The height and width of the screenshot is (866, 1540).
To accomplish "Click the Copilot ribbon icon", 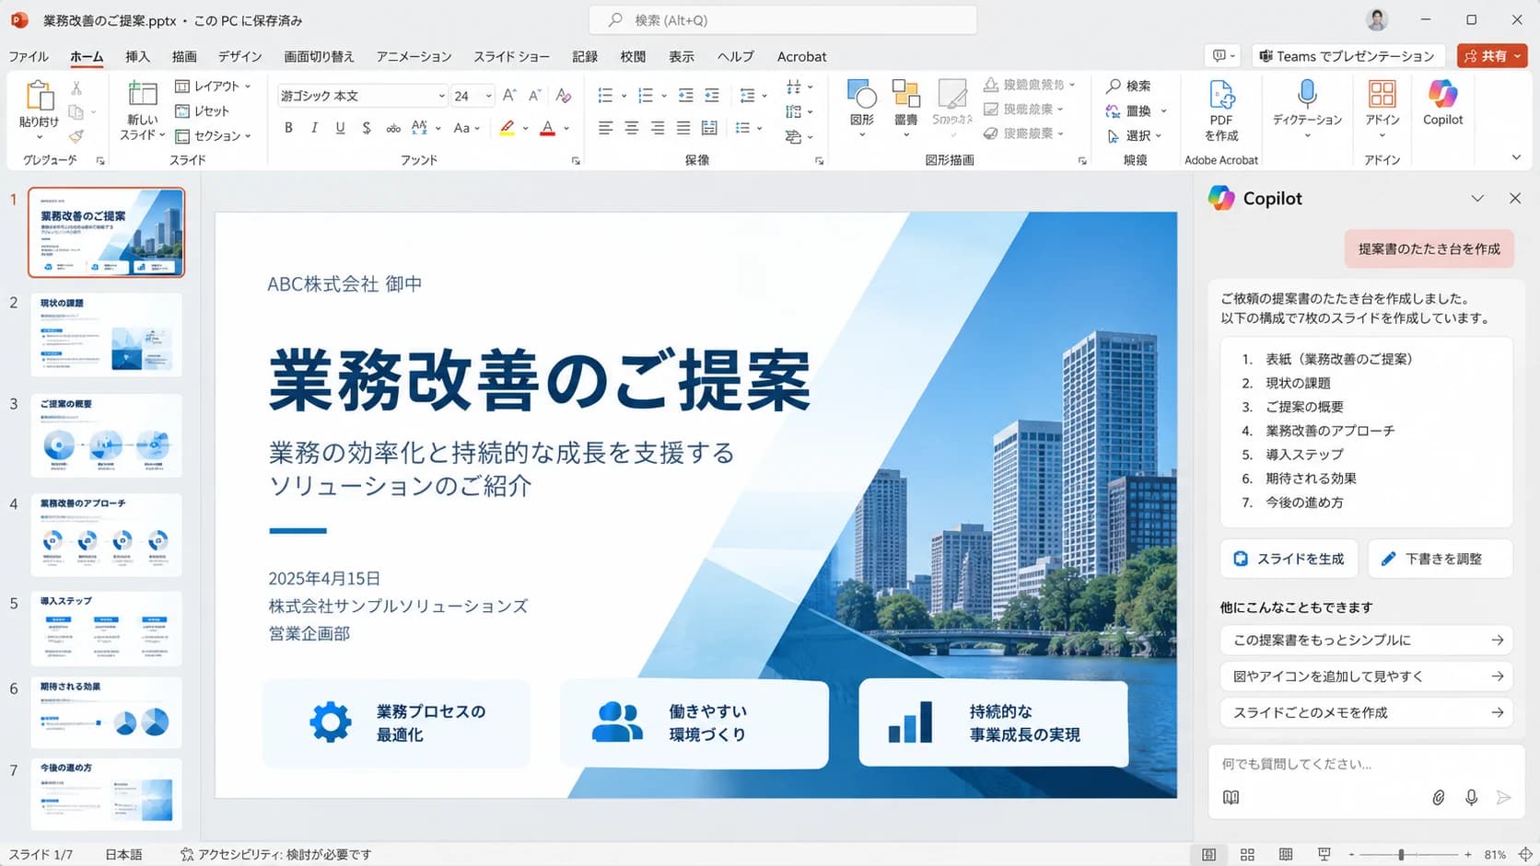I will 1442,94.
